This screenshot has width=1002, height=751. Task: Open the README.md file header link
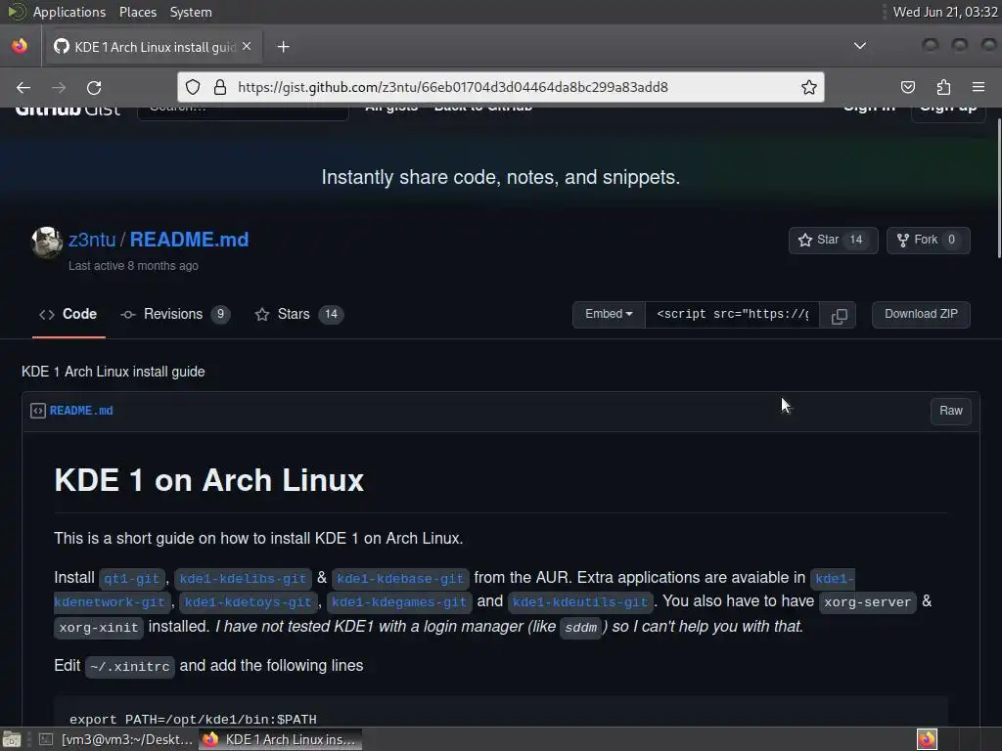point(81,411)
